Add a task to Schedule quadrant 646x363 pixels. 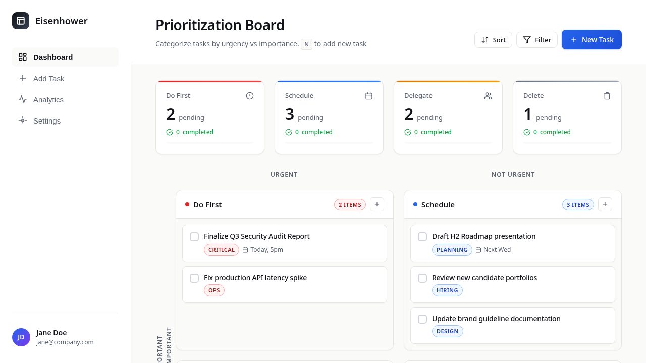pyautogui.click(x=605, y=204)
